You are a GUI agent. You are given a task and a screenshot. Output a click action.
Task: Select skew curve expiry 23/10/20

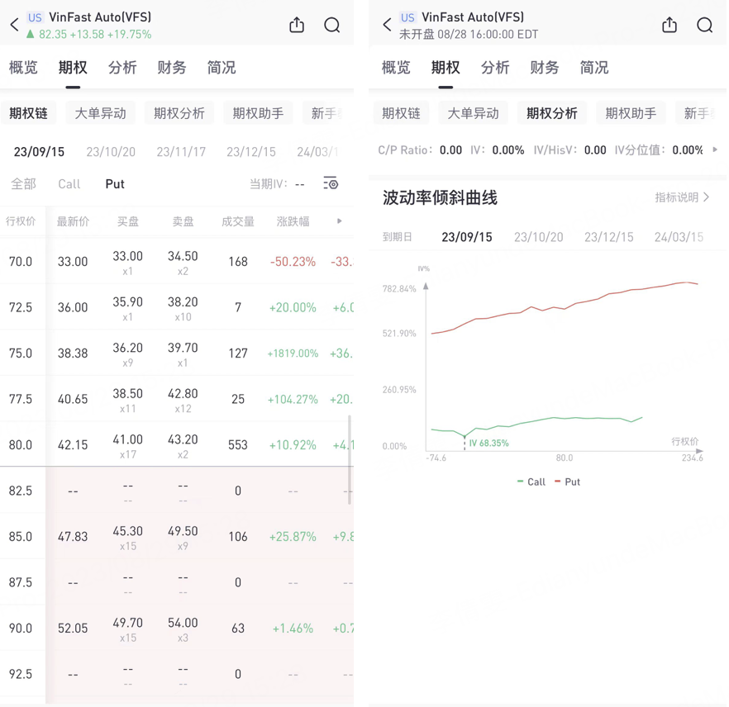[538, 237]
